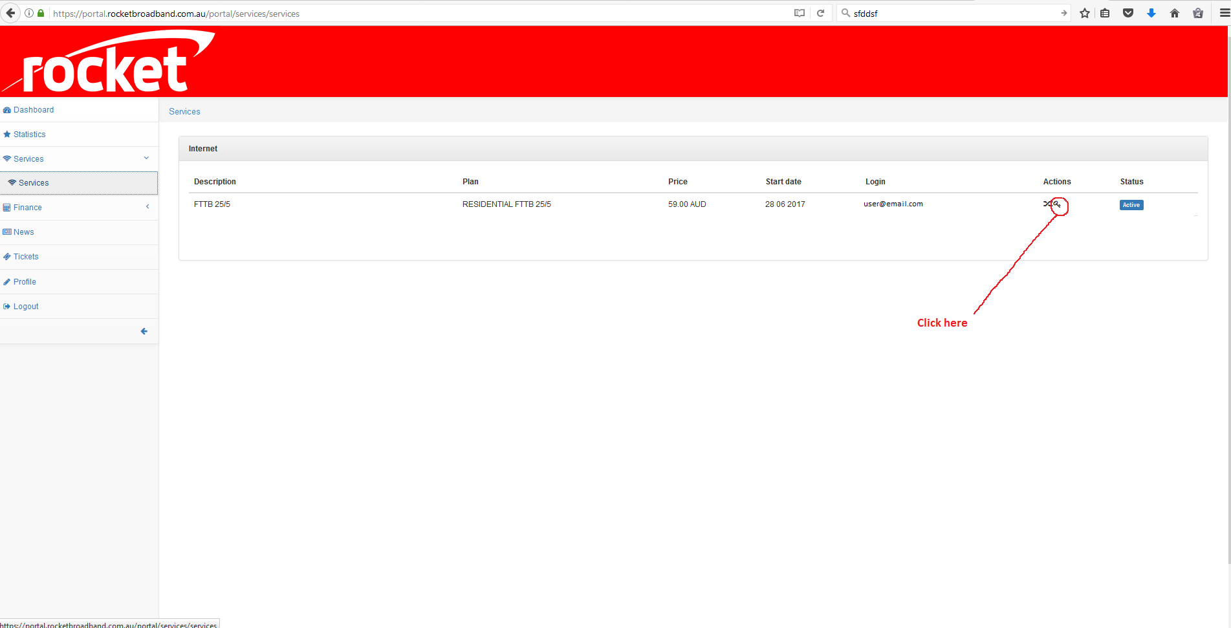Collapse the Services menu chevron

pyautogui.click(x=146, y=158)
